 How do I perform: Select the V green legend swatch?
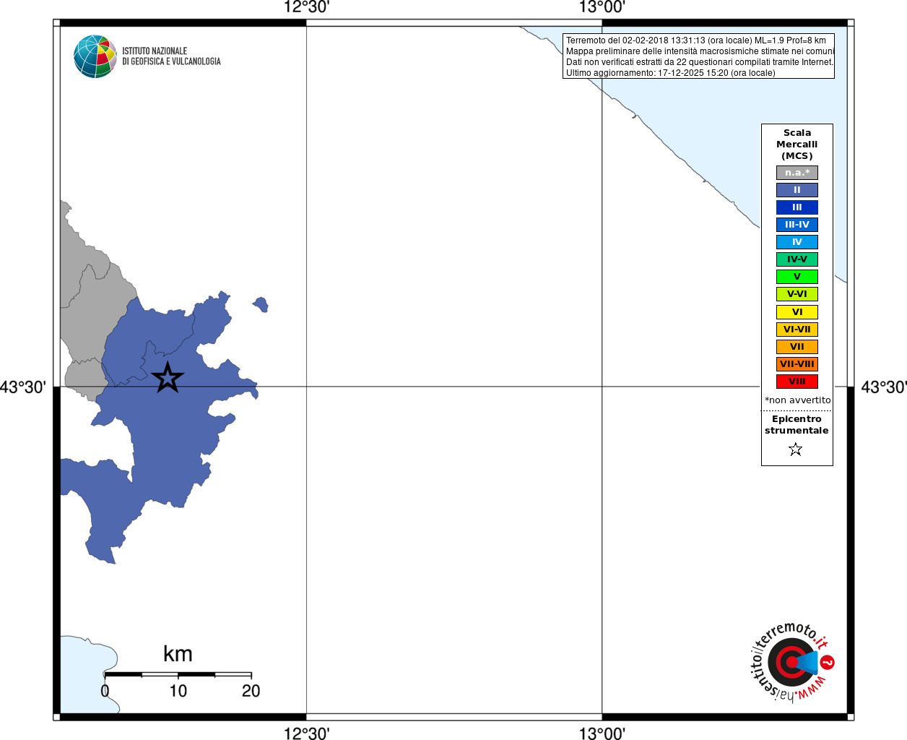[x=797, y=277]
